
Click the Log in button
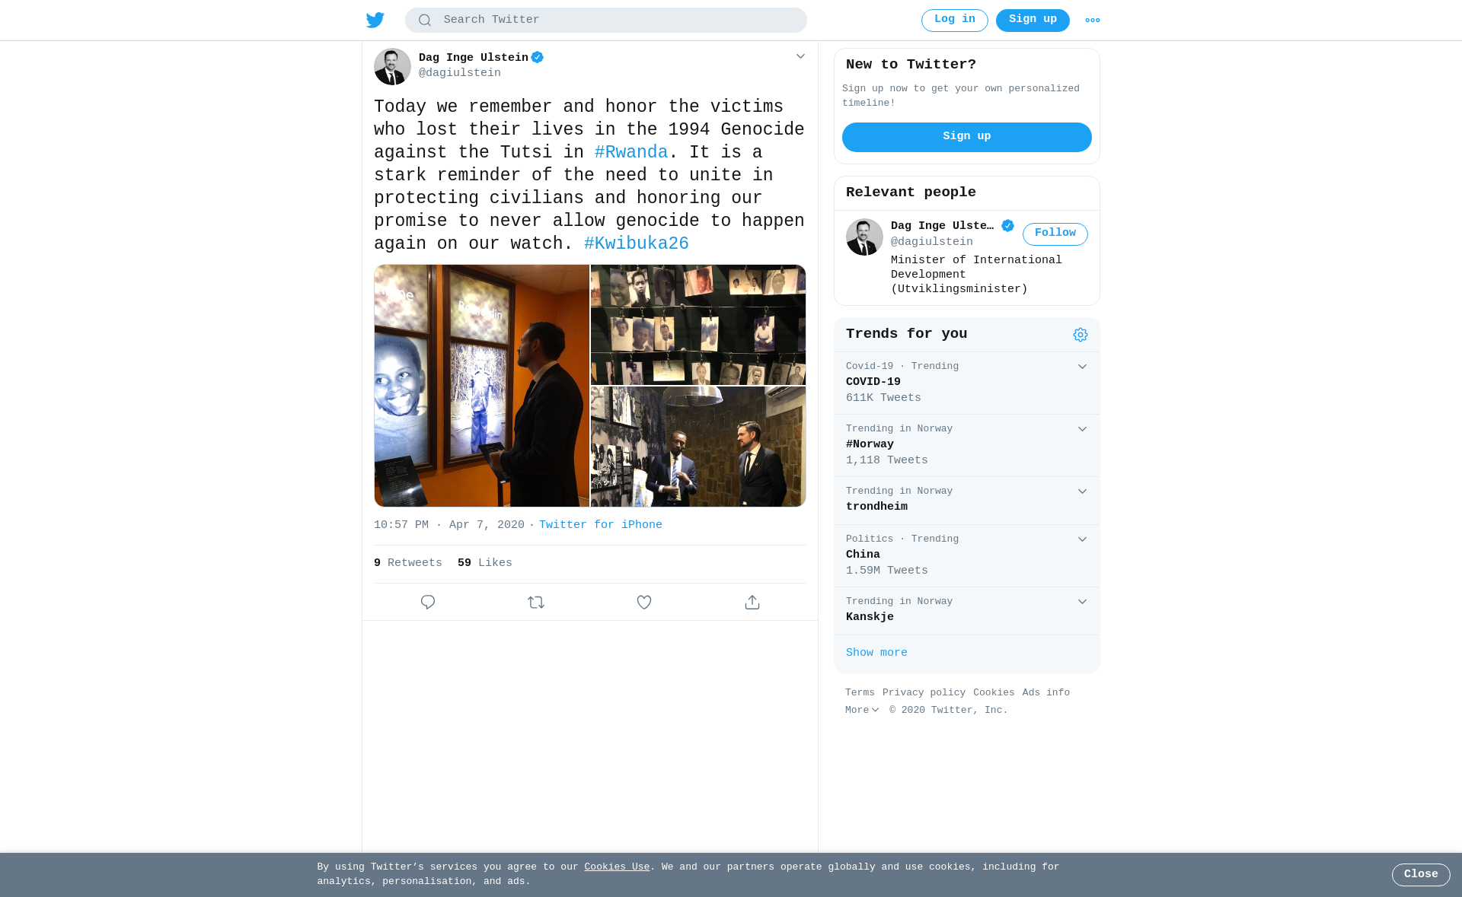pyautogui.click(x=955, y=20)
